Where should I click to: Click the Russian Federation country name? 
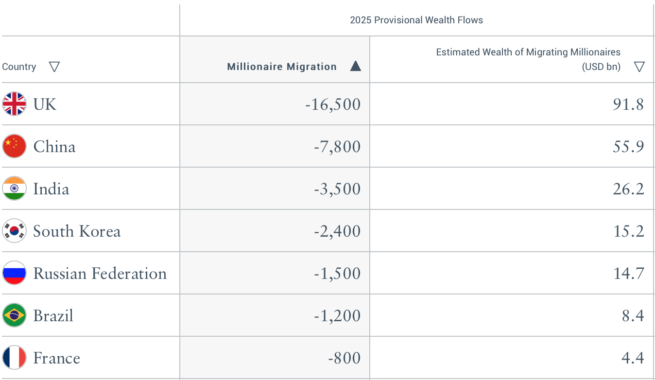pyautogui.click(x=100, y=274)
